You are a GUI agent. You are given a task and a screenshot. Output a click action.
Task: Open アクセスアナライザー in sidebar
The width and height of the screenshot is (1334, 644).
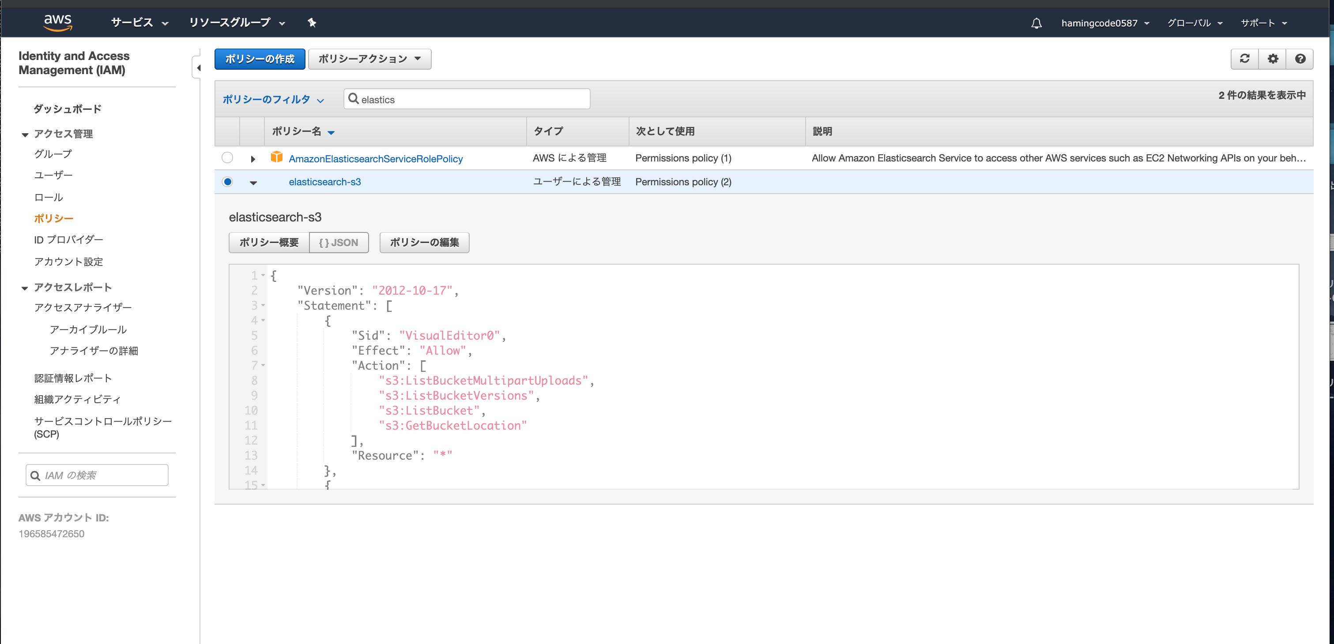[83, 307]
